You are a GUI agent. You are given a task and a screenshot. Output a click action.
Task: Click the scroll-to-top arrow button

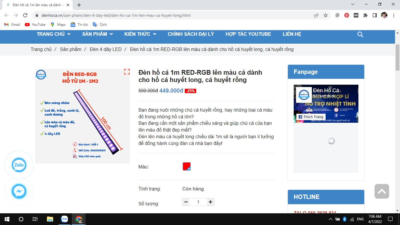pyautogui.click(x=382, y=191)
